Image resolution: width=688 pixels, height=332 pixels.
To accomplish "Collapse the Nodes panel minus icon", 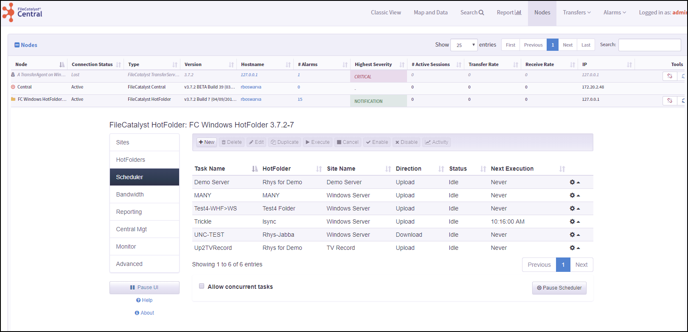I will coord(17,45).
